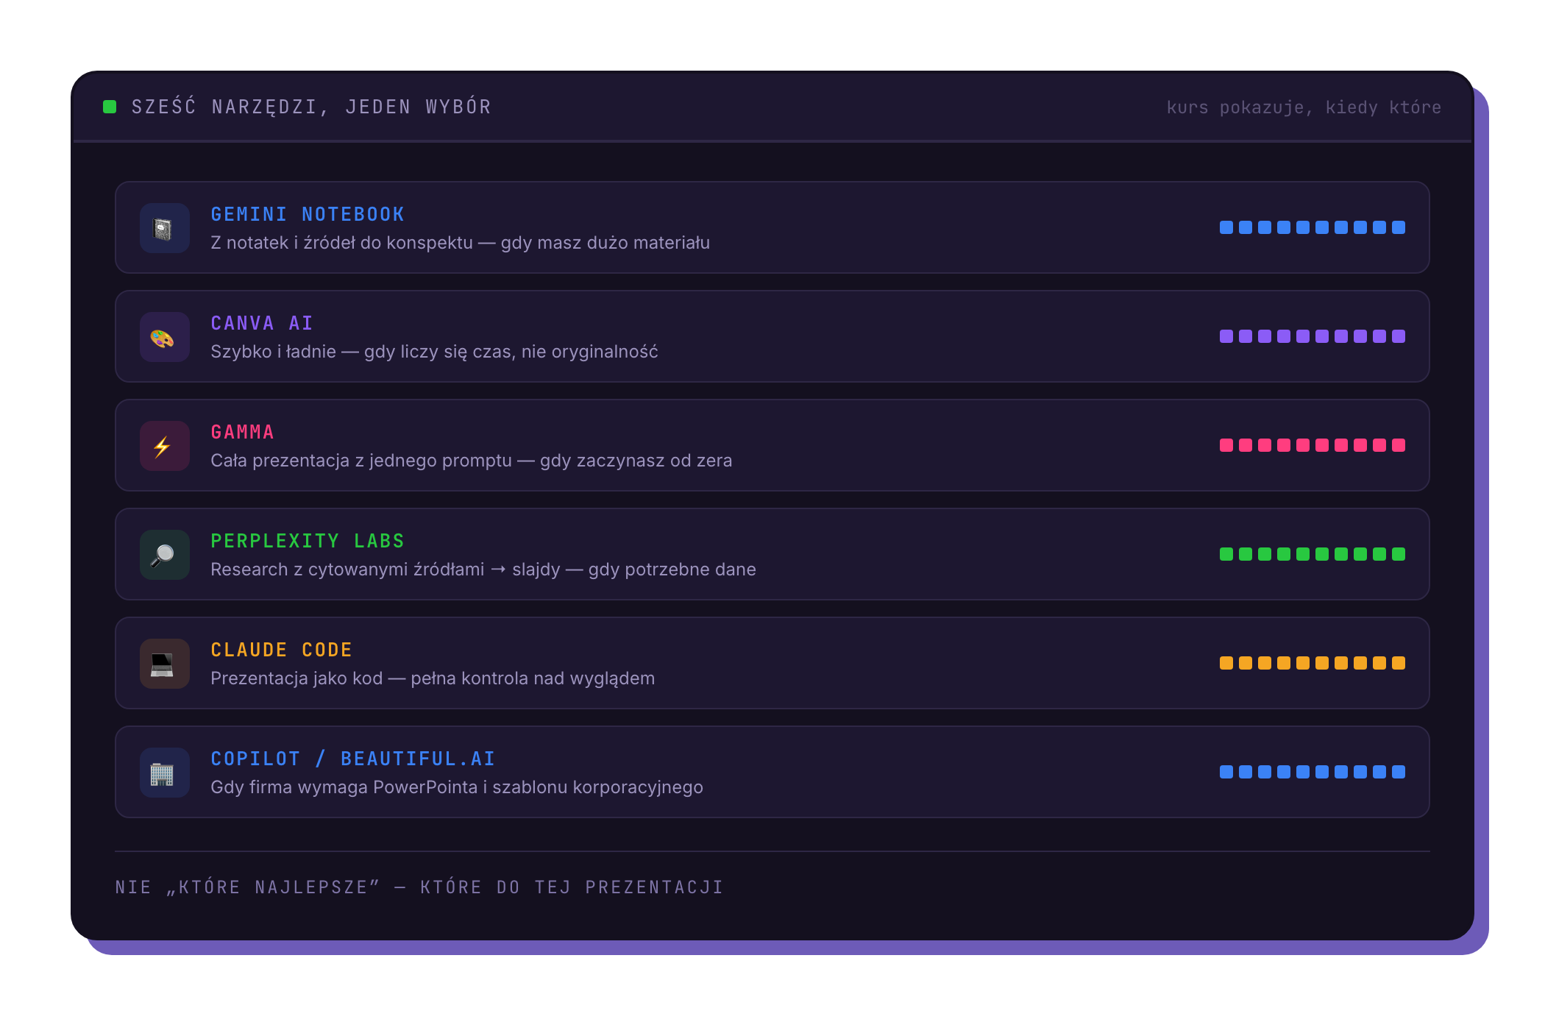Select the CANVA AI title
The image size is (1545, 1011).
[x=262, y=323]
